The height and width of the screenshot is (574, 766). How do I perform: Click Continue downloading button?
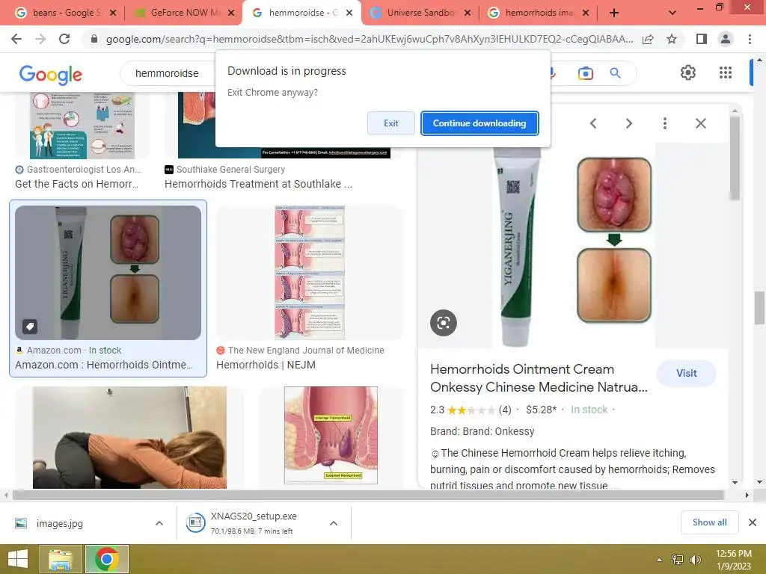pos(479,123)
